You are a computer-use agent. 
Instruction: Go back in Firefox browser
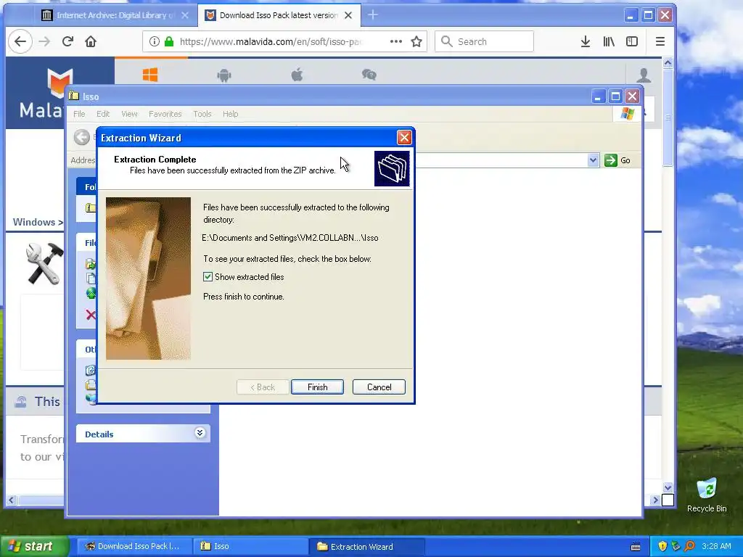tap(20, 41)
